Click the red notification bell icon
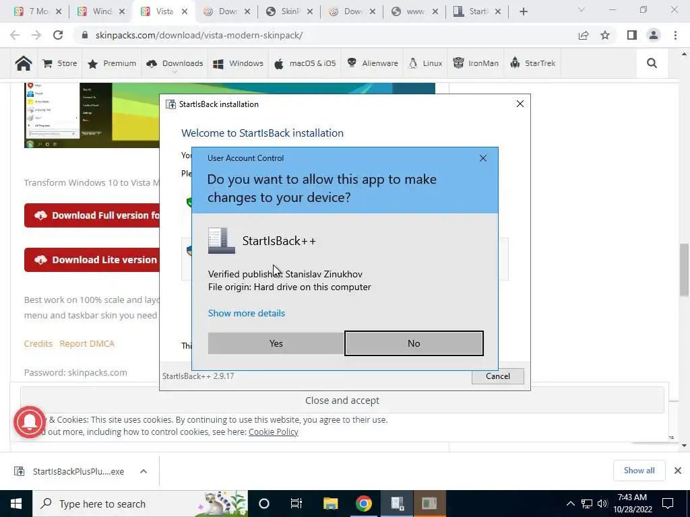The height and width of the screenshot is (517, 690). click(30, 422)
